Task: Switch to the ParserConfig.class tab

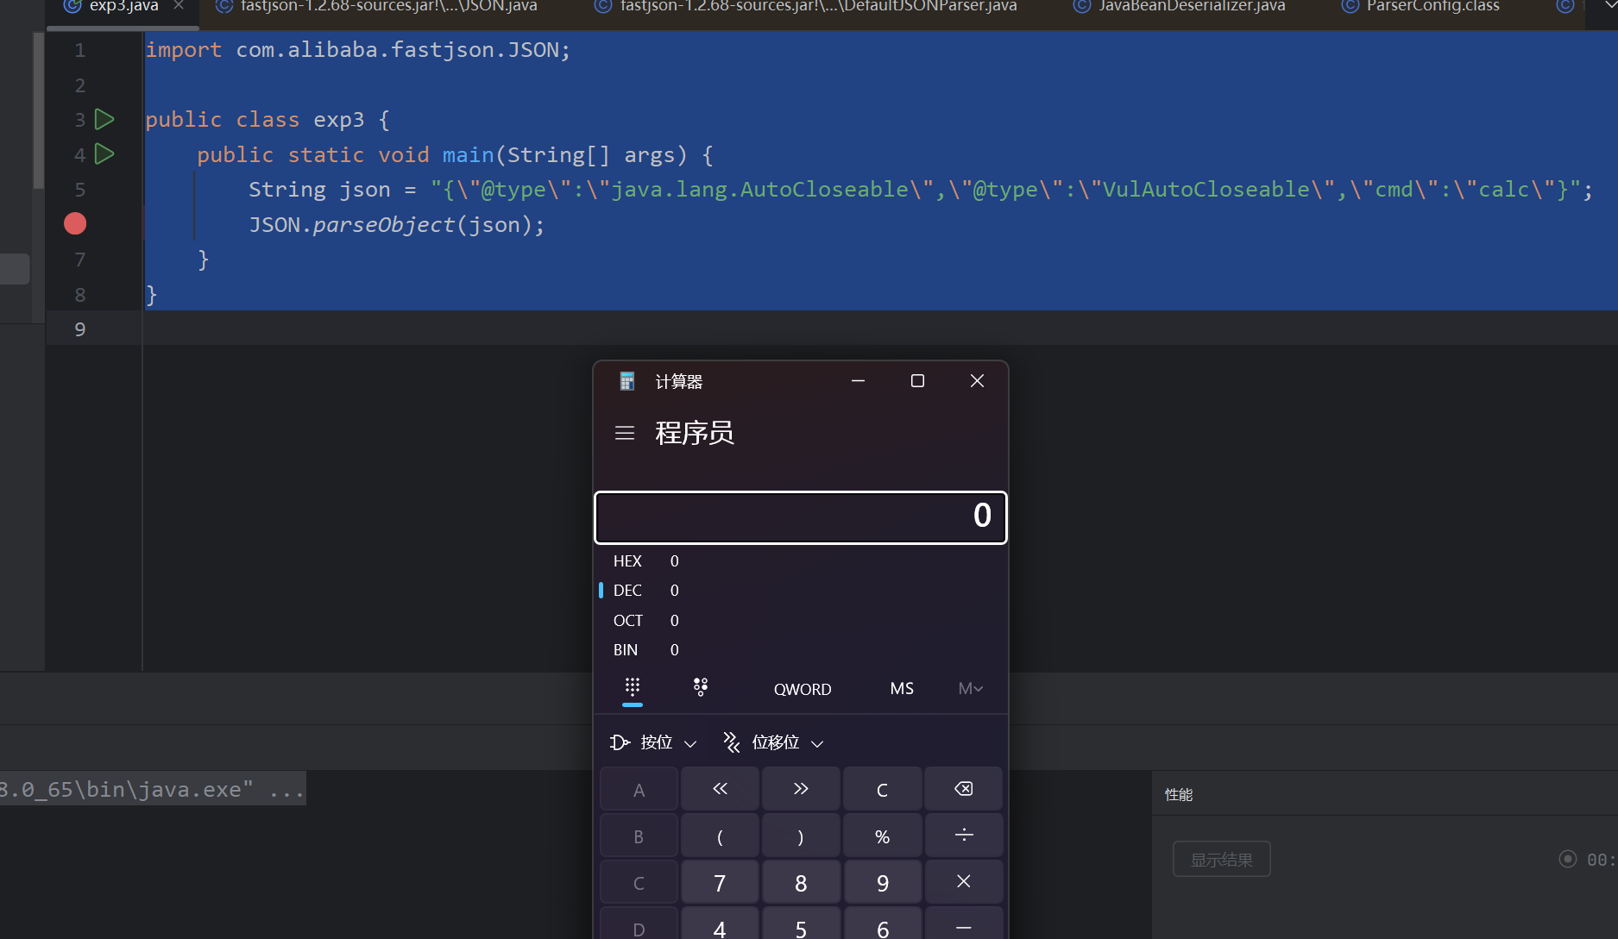Action: pyautogui.click(x=1432, y=7)
